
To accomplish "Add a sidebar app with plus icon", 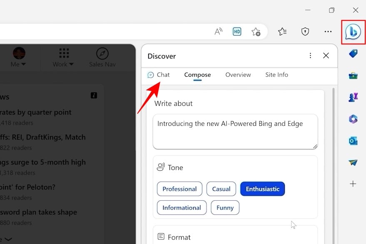I will [x=353, y=184].
